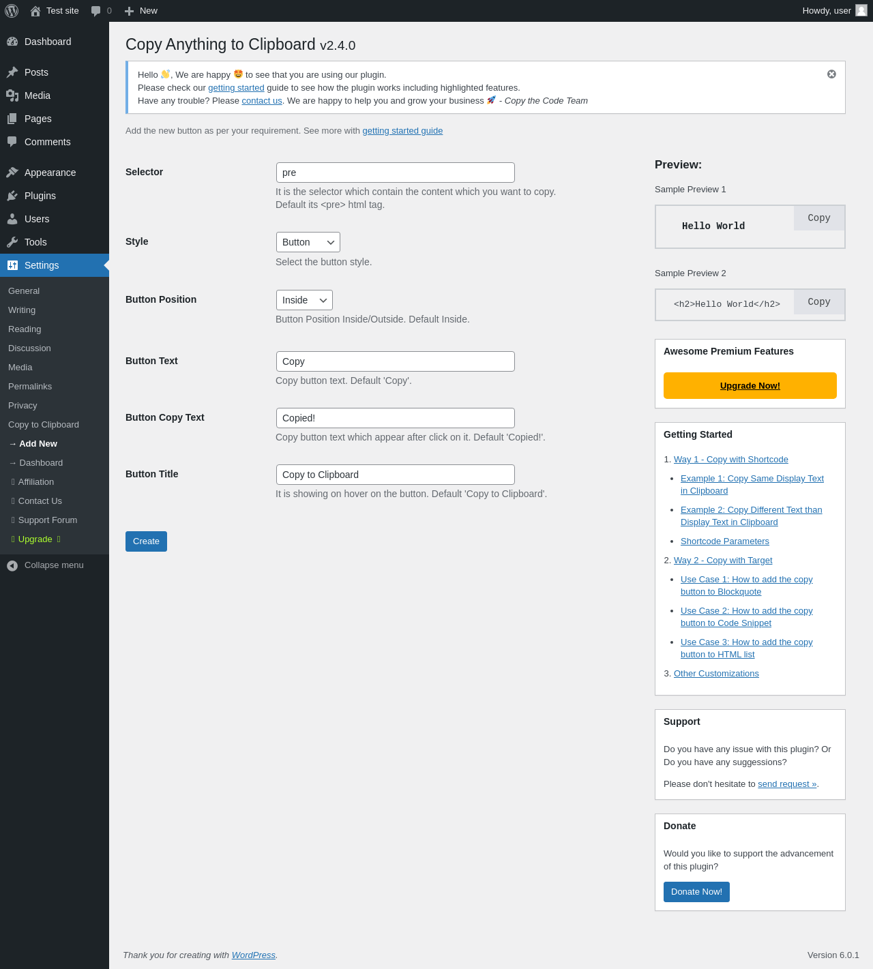Click Copy button in Sample Preview 1
This screenshot has height=969, width=873.
819,218
